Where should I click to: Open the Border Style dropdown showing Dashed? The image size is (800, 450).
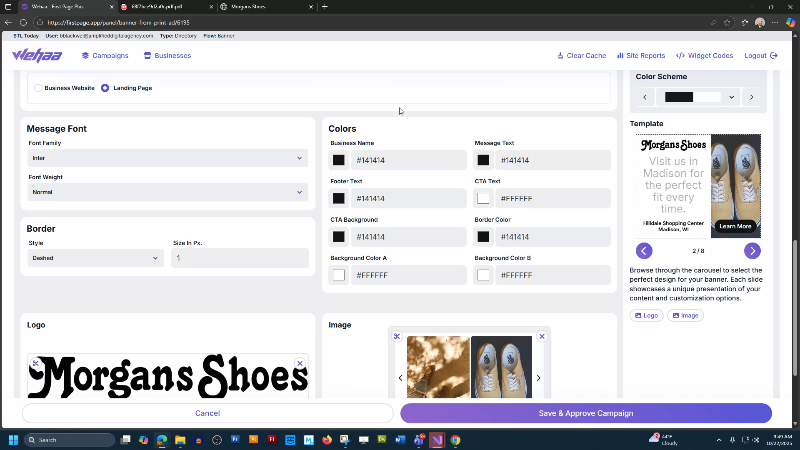click(95, 257)
